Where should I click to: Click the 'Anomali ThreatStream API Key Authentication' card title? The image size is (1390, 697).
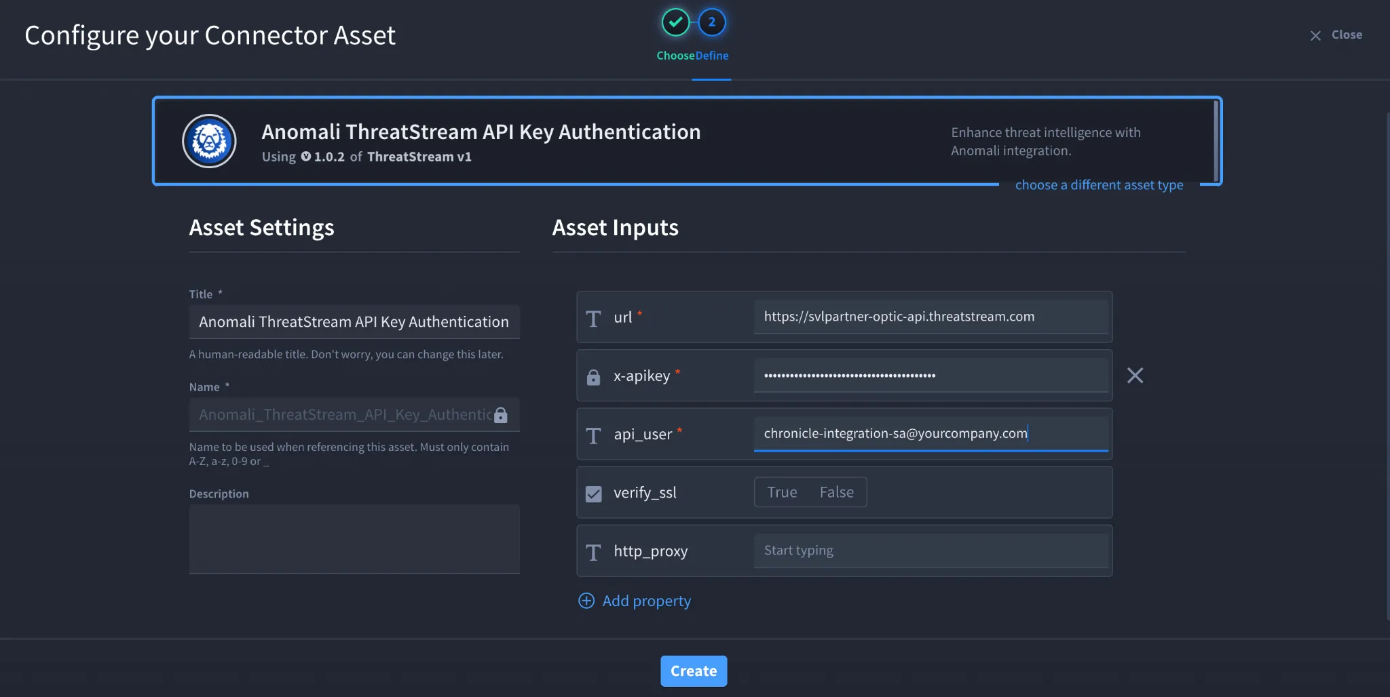[x=481, y=132]
